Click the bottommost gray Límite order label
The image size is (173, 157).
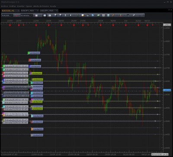(x=37, y=135)
